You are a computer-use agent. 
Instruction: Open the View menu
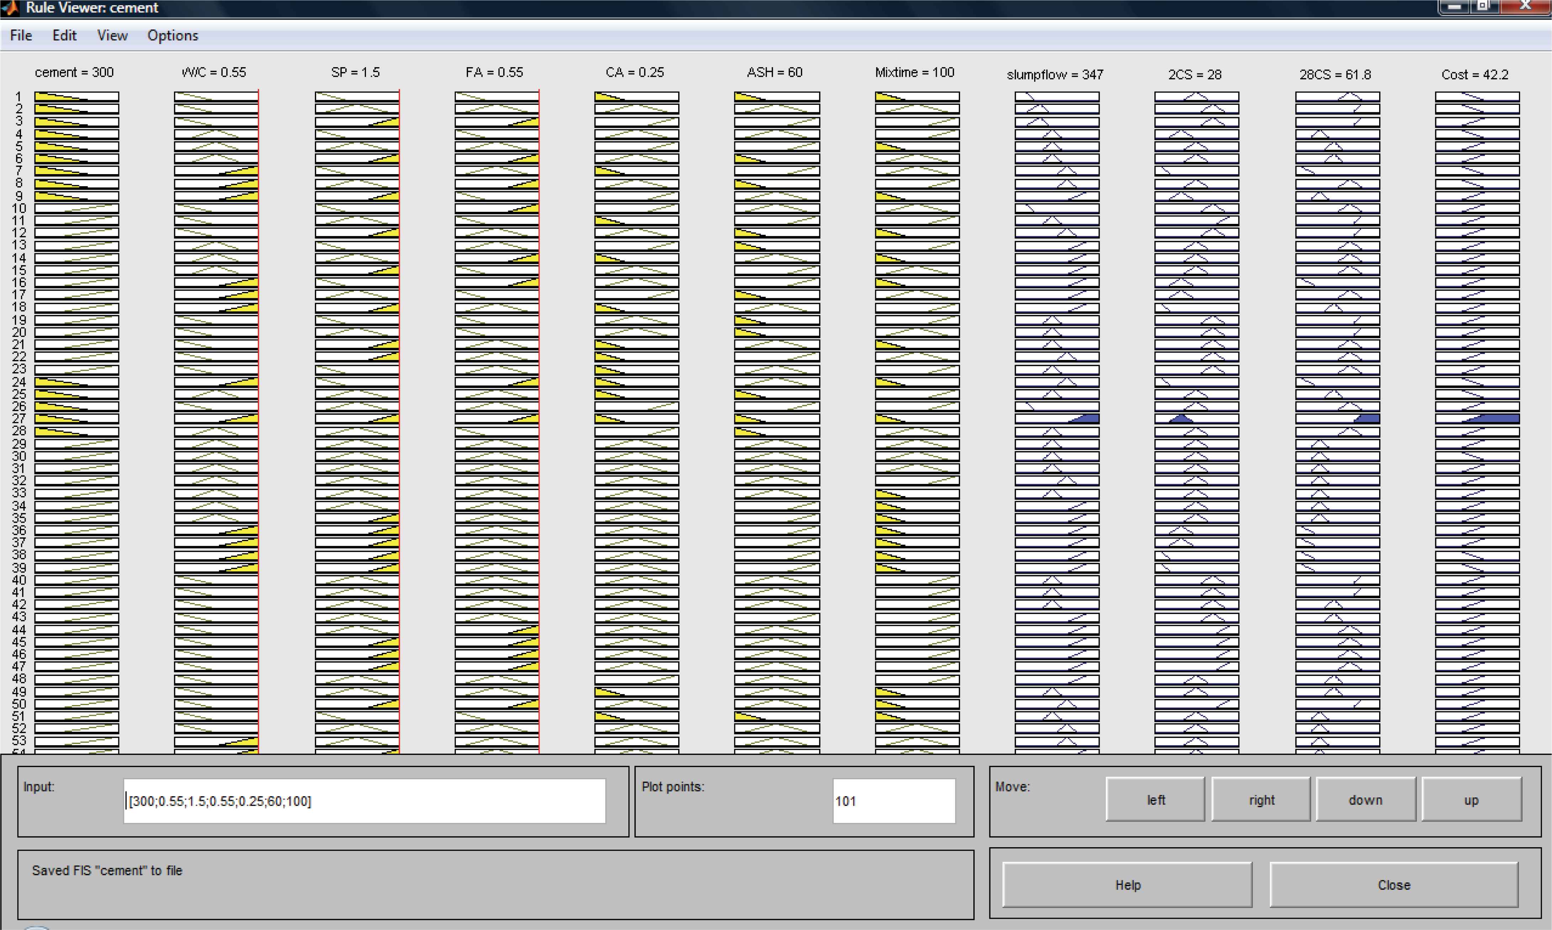(112, 36)
